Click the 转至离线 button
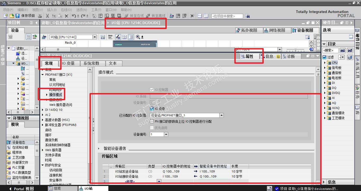Image resolution: width=361 pixels, height=191 pixels. (156, 16)
